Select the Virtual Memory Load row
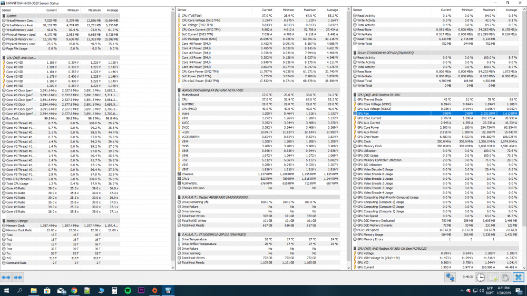The height and width of the screenshot is (296, 527). 61,30
